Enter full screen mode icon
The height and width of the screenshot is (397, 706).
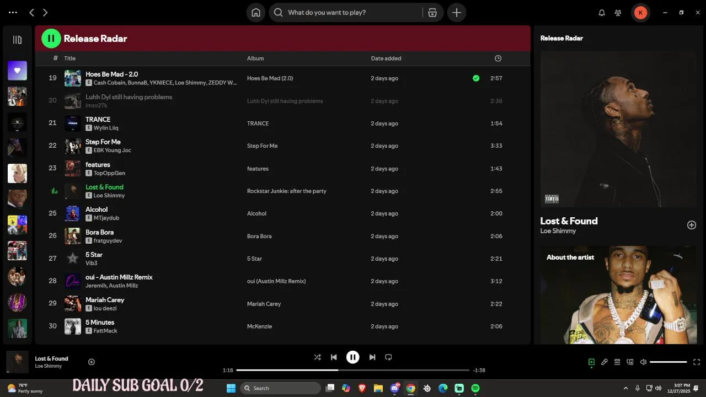697,362
